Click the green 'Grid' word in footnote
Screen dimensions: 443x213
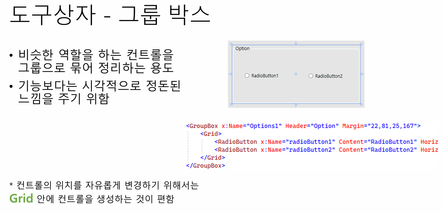pyautogui.click(x=21, y=198)
